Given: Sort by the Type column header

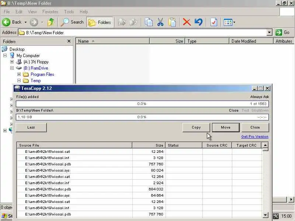Looking at the screenshot, I should [x=207, y=41].
